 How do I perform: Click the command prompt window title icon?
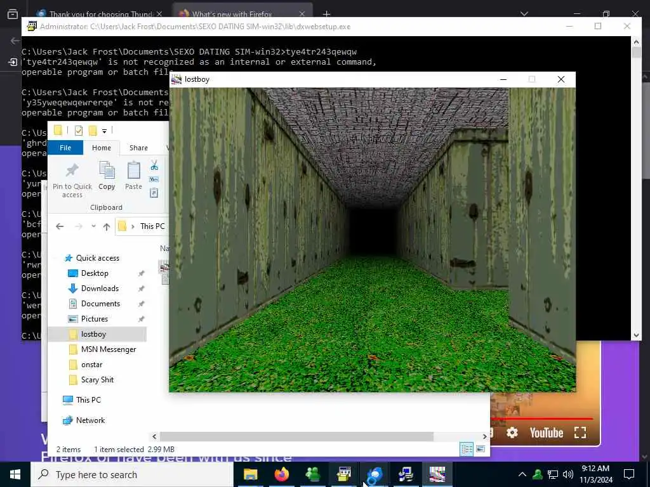pyautogui.click(x=32, y=27)
